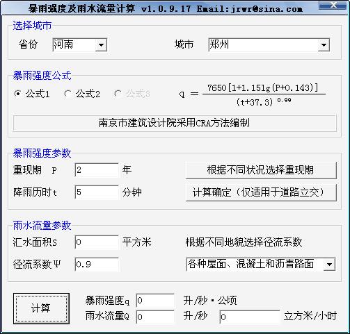Image resolution: width=350 pixels, height=334 pixels.
Task: Click the 升/秒·公顷 unit label
Action: click(210, 301)
